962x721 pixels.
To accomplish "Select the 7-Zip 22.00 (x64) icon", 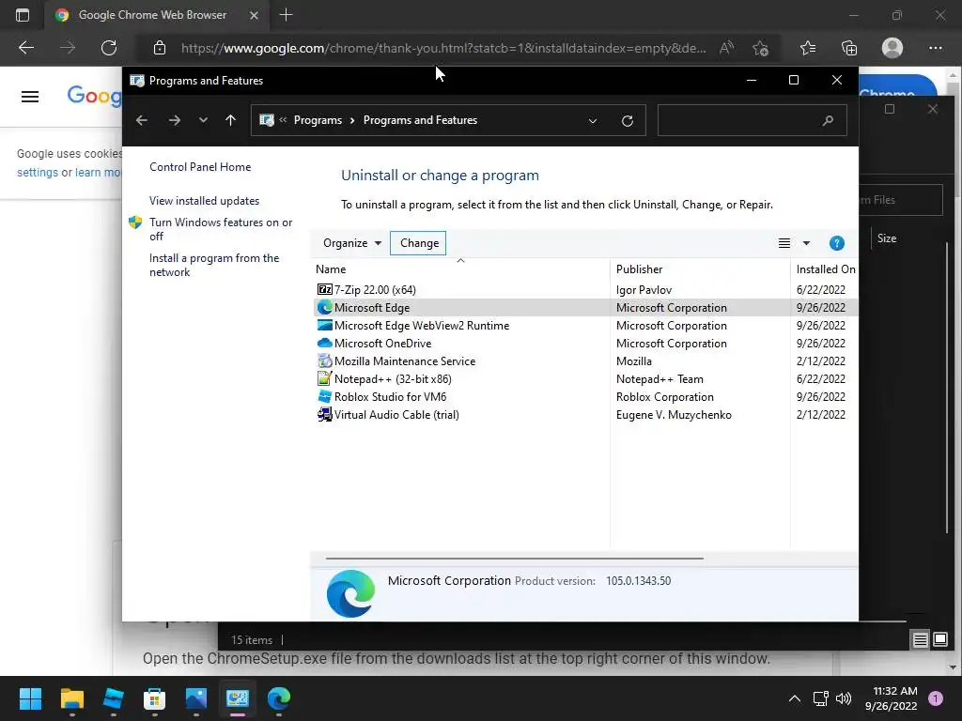I will click(x=324, y=289).
